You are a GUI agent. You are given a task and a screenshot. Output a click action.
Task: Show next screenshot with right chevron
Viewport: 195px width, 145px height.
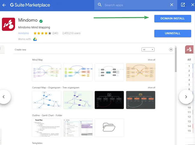(x=186, y=97)
